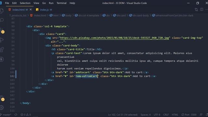208x117 pixels.
Task: Click the word dolorem
Action: click(62, 65)
